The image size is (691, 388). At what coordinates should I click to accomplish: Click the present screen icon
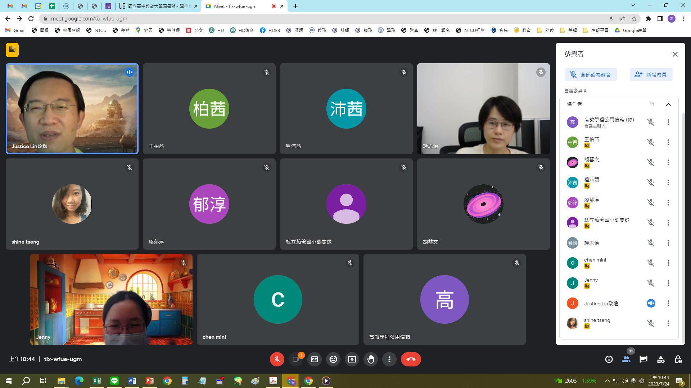[352, 359]
